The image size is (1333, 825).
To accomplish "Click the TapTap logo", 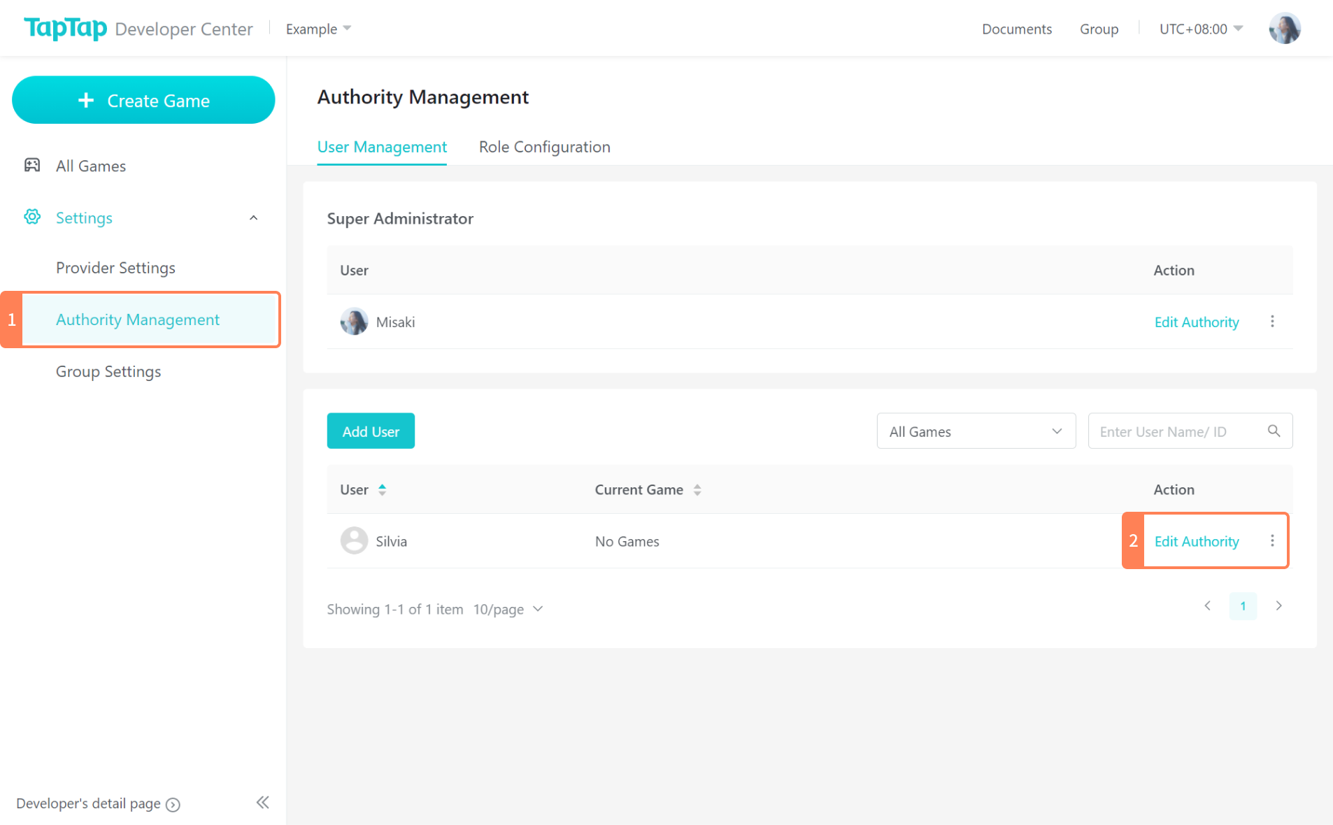I will pos(66,28).
